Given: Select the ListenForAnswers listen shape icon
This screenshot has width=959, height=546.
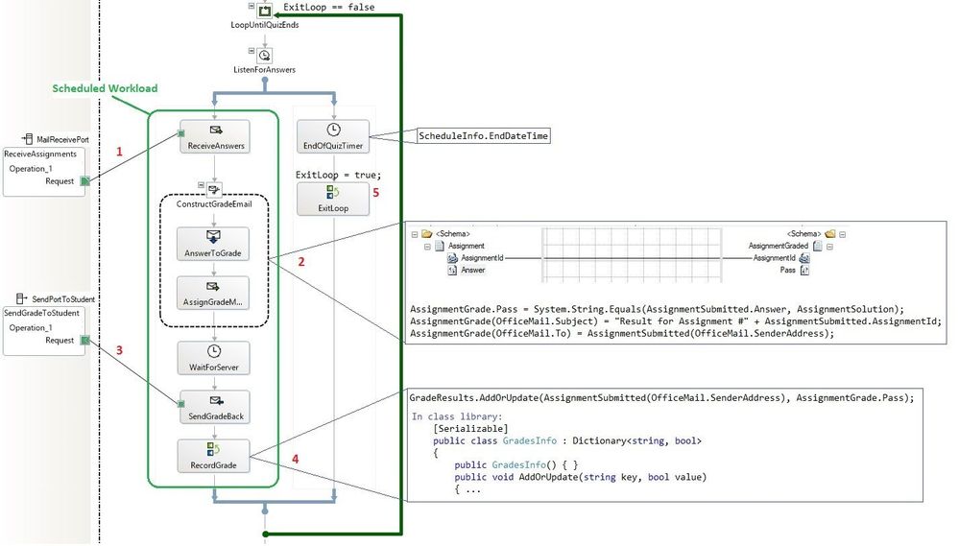Looking at the screenshot, I should (x=265, y=56).
